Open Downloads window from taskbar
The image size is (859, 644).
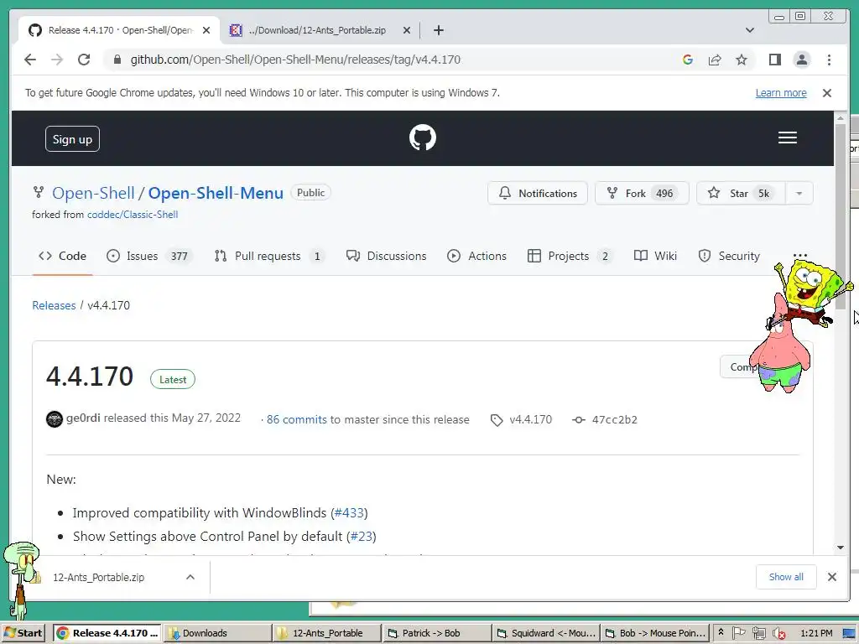[x=216, y=633]
